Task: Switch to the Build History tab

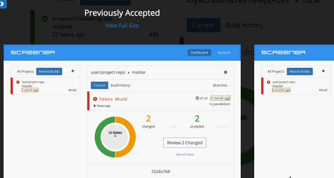Action: [x=120, y=85]
